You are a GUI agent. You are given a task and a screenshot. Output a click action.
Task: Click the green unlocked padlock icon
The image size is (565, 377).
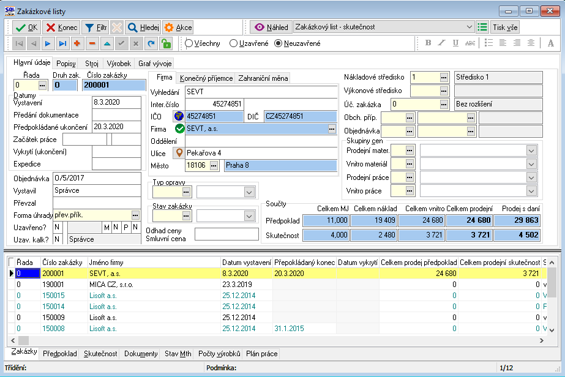click(165, 43)
